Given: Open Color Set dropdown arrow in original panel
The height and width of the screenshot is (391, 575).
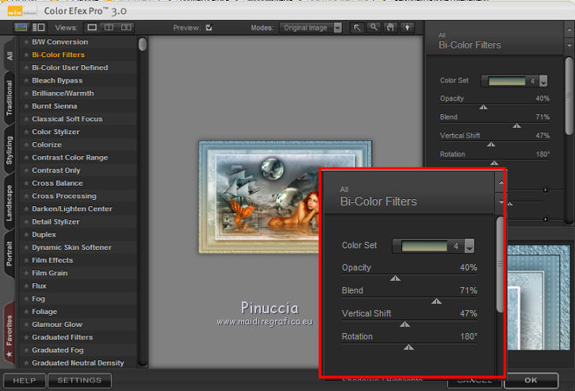Looking at the screenshot, I should coord(543,81).
